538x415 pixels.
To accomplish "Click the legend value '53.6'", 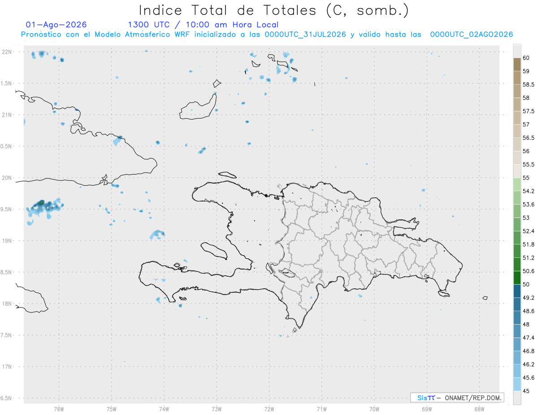I will tap(529, 204).
